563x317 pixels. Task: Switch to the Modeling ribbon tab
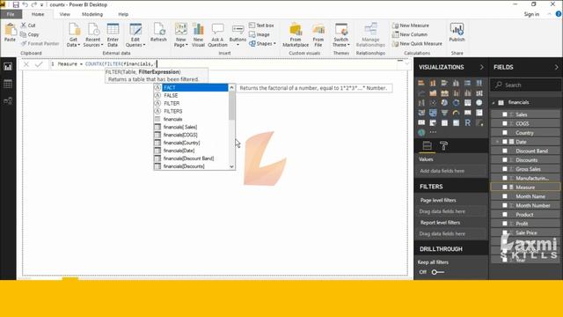click(92, 14)
